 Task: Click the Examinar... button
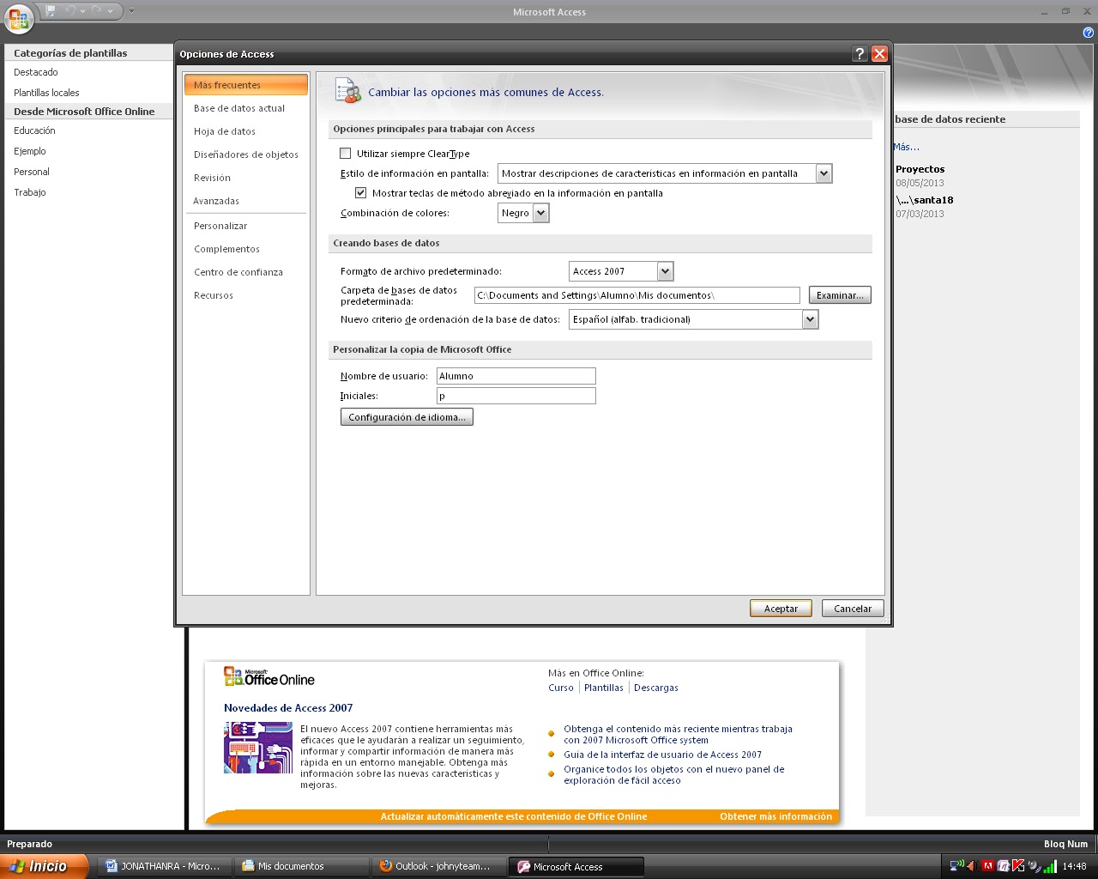pyautogui.click(x=840, y=295)
